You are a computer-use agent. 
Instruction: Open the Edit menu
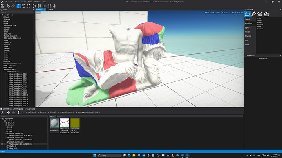tap(11, 2)
